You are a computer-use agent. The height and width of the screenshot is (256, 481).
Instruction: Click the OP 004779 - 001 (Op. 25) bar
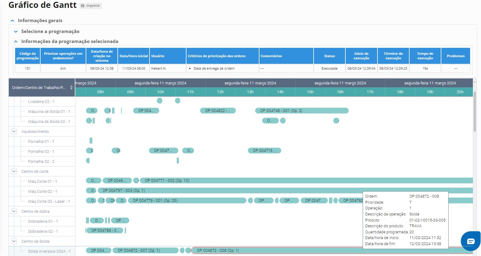click(x=187, y=201)
